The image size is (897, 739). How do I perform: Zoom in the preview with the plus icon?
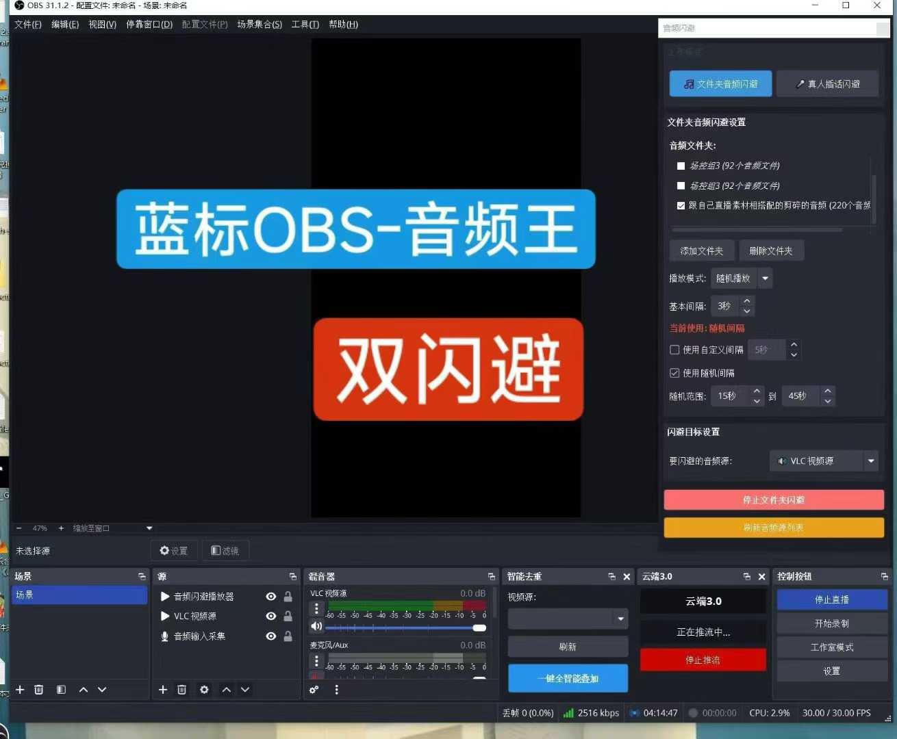tap(61, 528)
